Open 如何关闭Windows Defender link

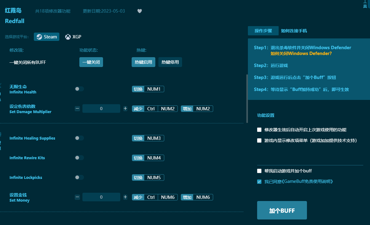[x=301, y=53]
